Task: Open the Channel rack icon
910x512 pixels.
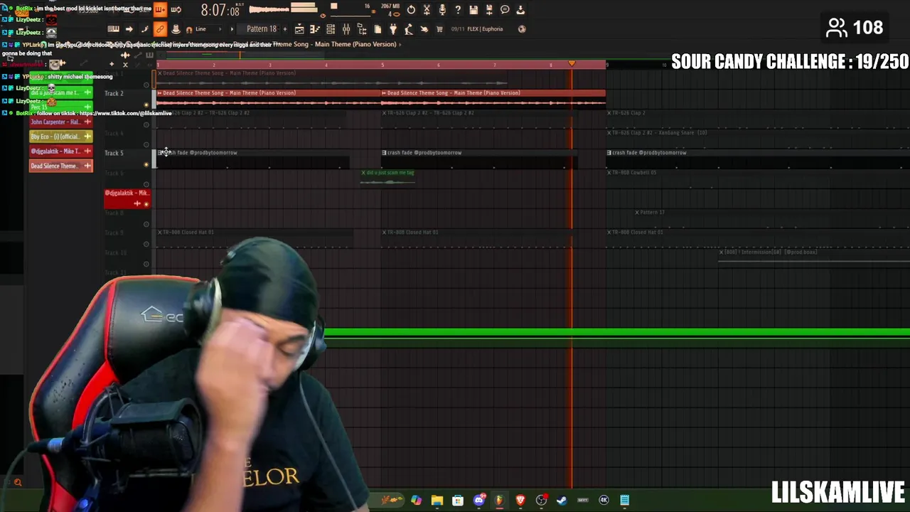Action: coord(331,29)
